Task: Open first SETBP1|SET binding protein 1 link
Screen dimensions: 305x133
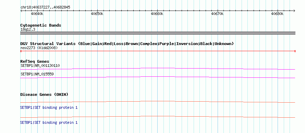Action: [49, 107]
